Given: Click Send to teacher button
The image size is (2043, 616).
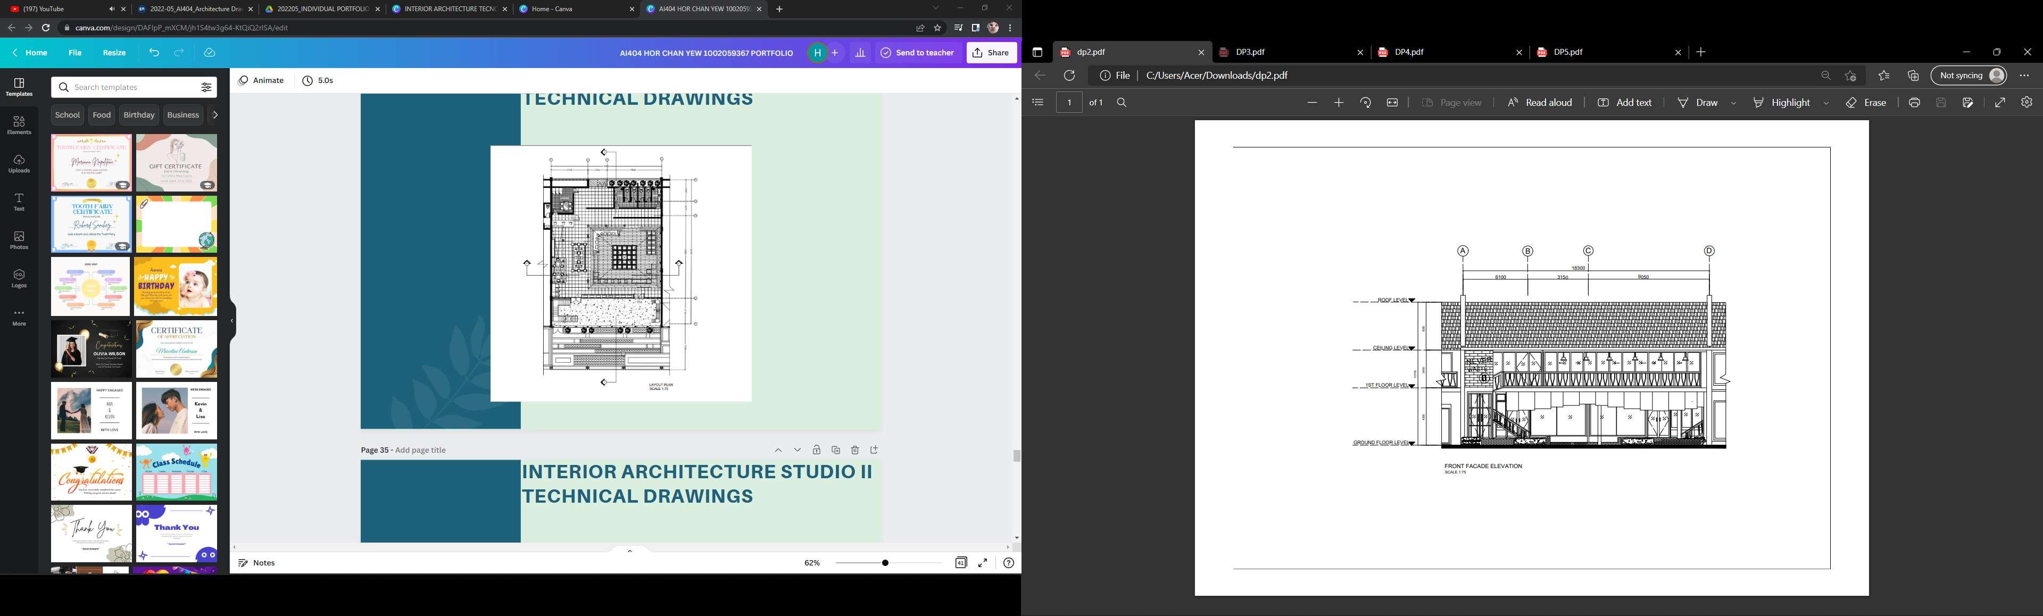Looking at the screenshot, I should [917, 53].
